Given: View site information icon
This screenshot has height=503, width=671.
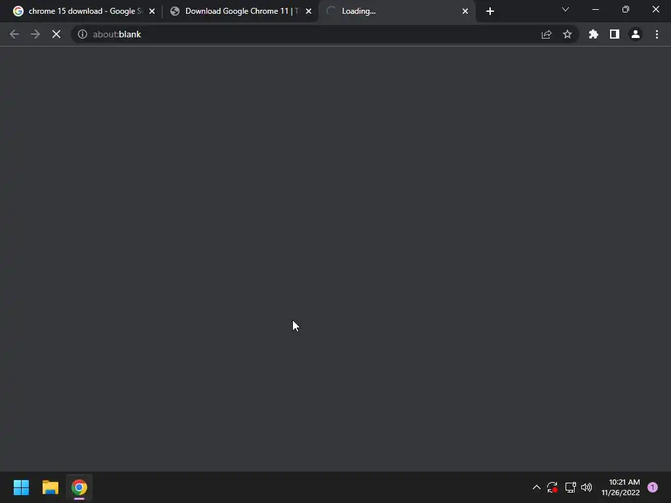Looking at the screenshot, I should pos(82,34).
